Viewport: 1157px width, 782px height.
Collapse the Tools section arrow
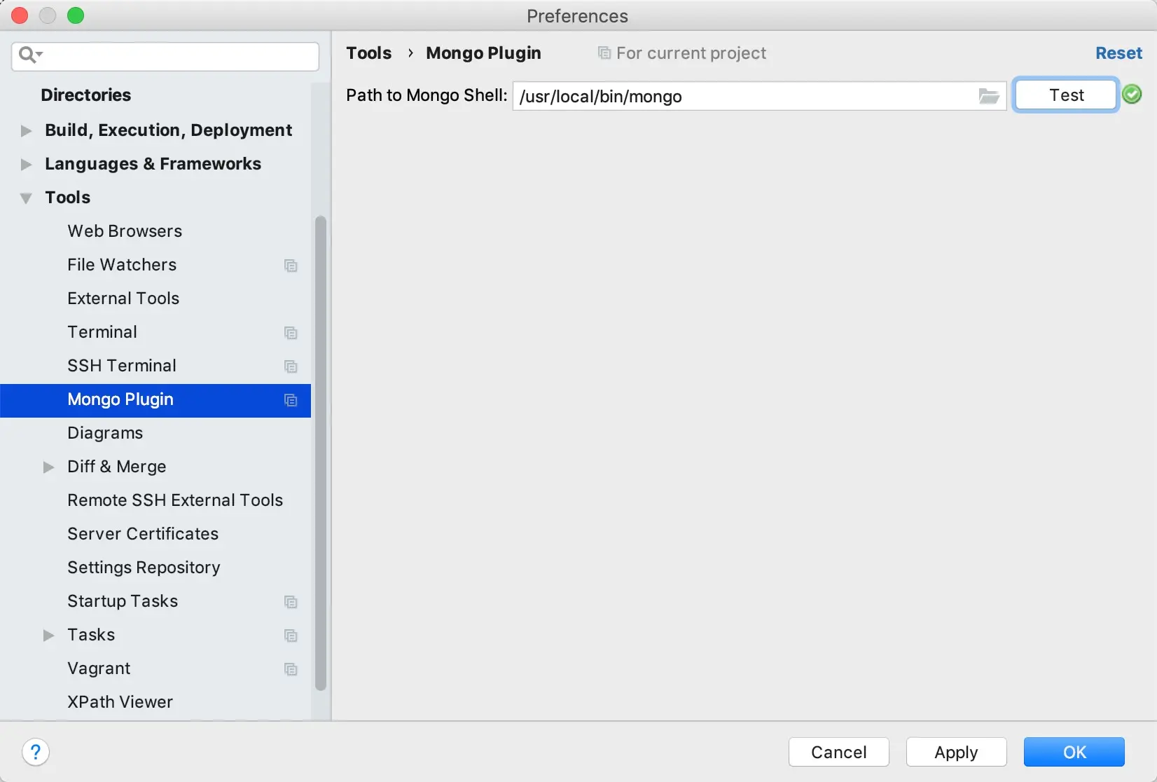click(x=26, y=198)
